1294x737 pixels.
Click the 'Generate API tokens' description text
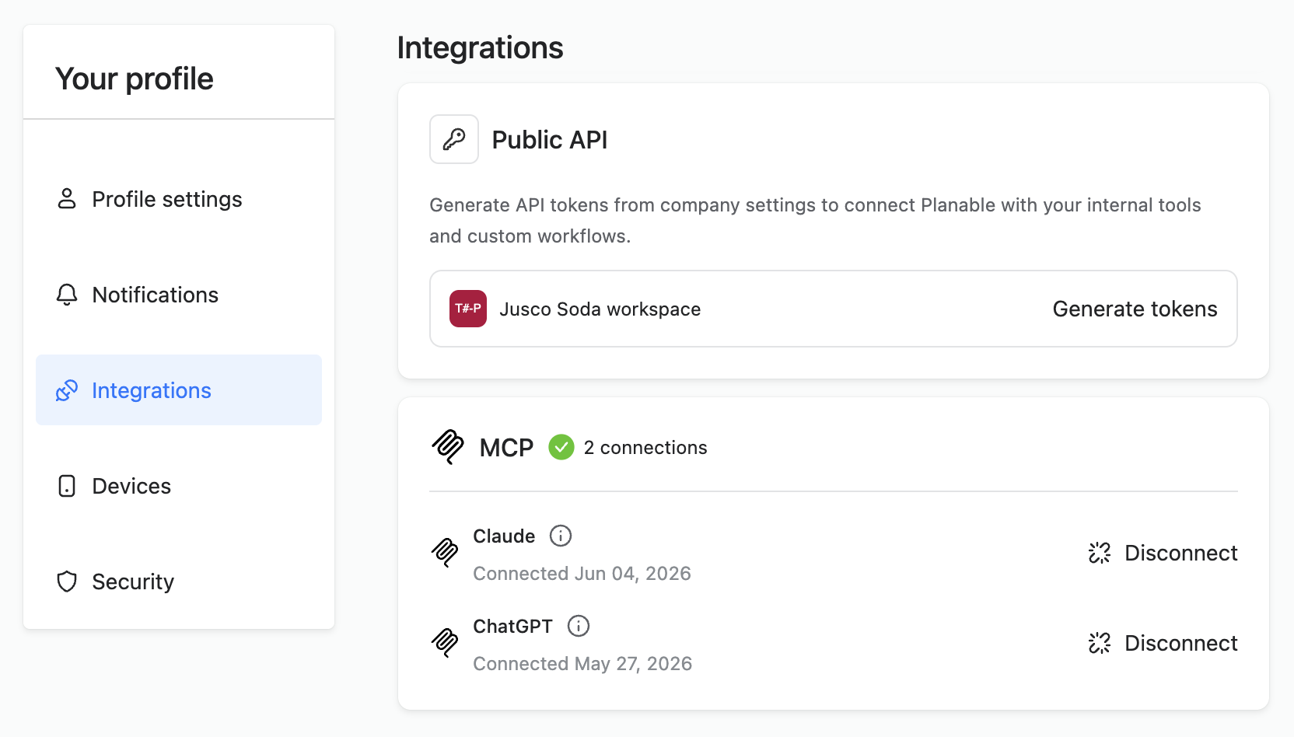pyautogui.click(x=815, y=220)
